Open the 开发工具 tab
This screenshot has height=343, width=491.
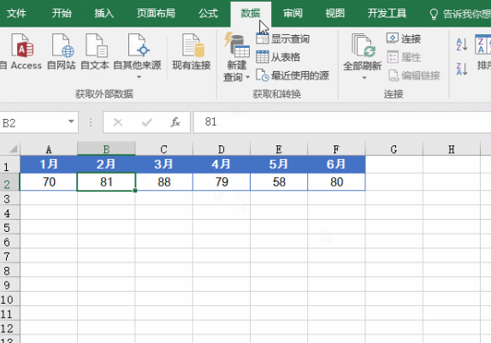(387, 14)
